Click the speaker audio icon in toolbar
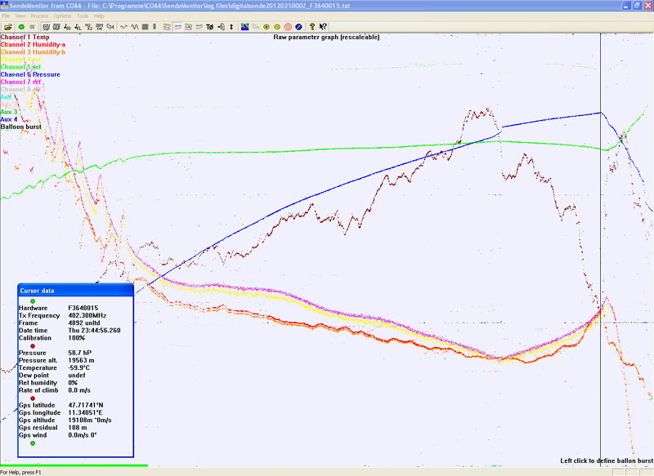Screen dimensions: 654x476 click(x=219, y=26)
